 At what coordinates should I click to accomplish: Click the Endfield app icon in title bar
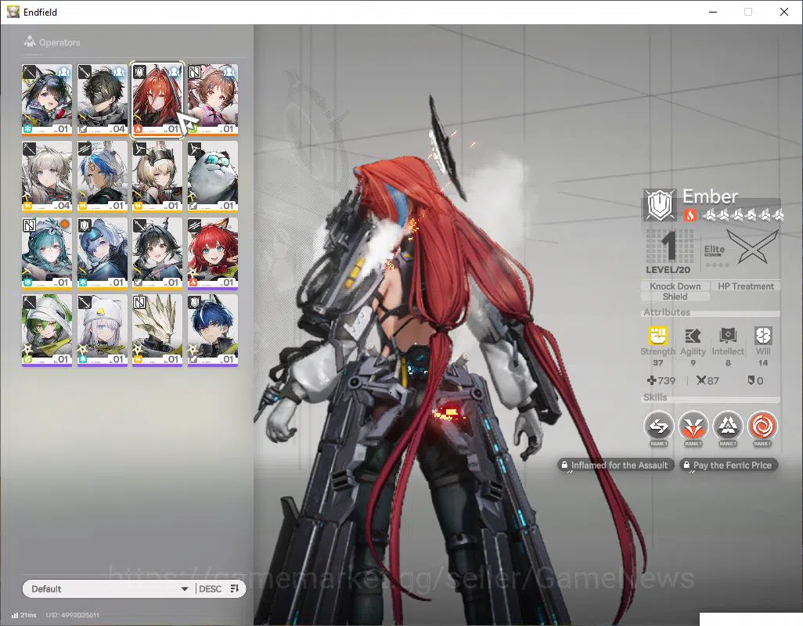(x=13, y=12)
